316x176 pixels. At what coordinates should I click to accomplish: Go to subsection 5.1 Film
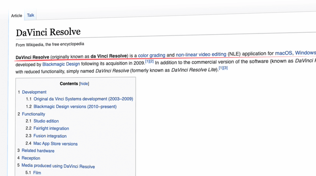(37, 173)
